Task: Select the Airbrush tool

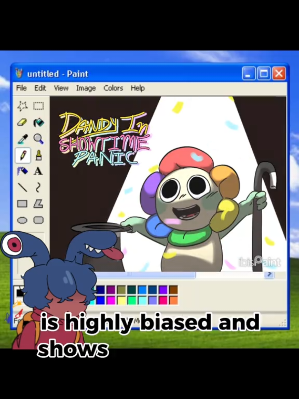Action: pyautogui.click(x=22, y=171)
